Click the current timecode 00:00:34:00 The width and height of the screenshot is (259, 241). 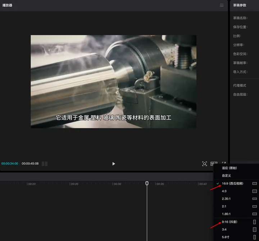coord(10,164)
